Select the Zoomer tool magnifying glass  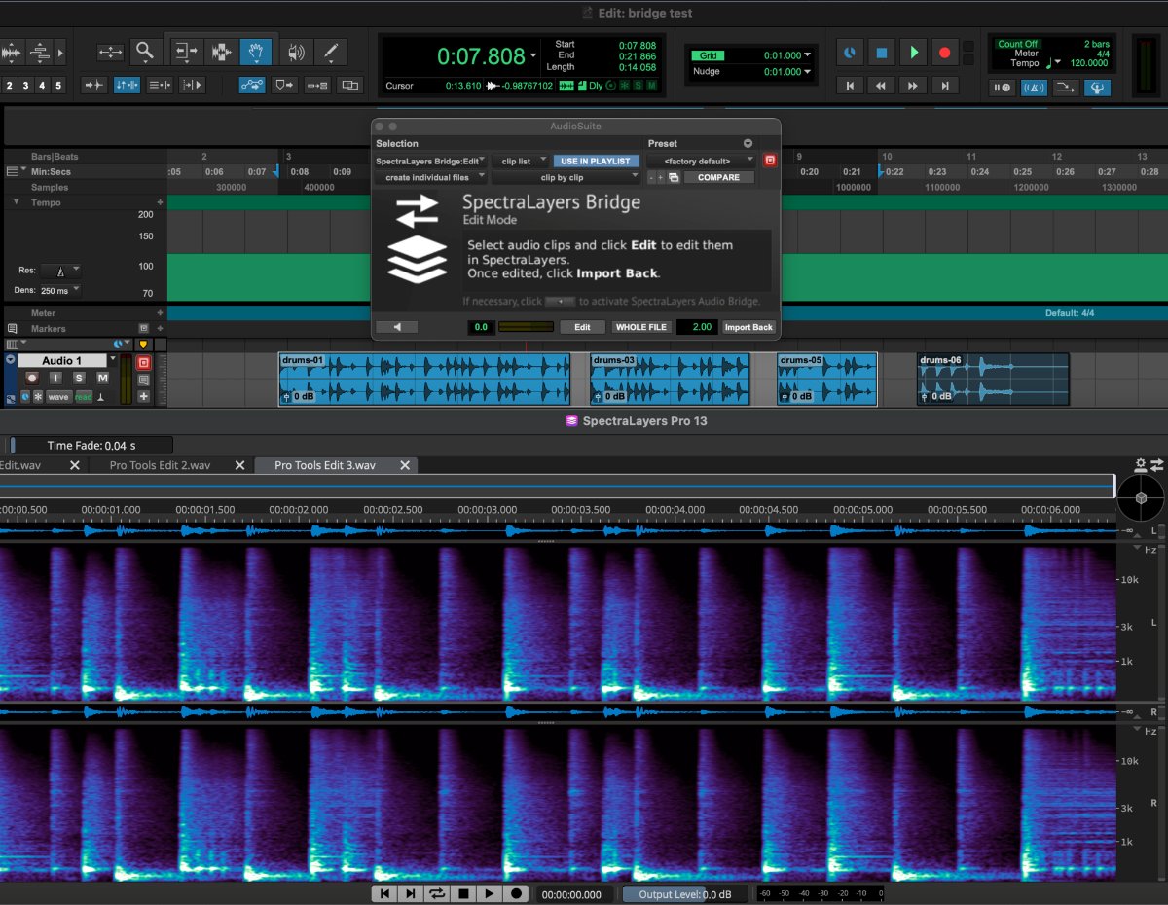(x=144, y=51)
